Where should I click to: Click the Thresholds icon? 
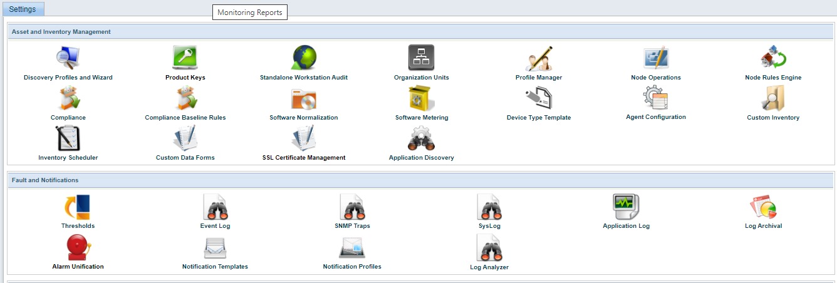78,207
